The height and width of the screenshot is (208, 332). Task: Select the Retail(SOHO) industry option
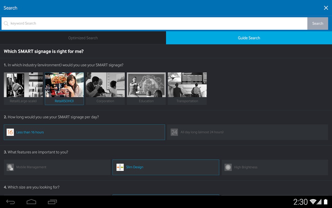(64, 88)
